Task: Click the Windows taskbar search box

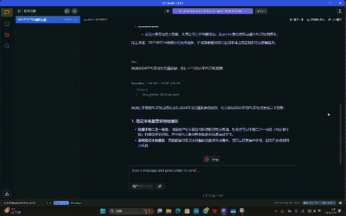Action: (x=131, y=211)
